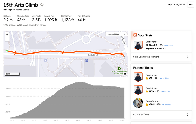Screen dimensions: 196x124
Task: Open Devan Sconzo's QOM effort date link
Action: coord(166,104)
